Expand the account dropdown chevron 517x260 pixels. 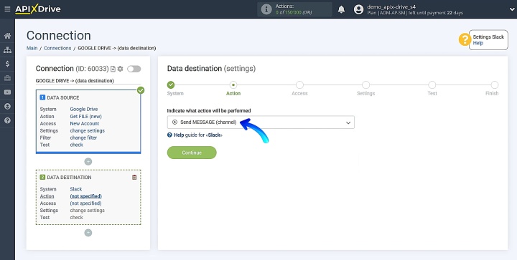512,9
